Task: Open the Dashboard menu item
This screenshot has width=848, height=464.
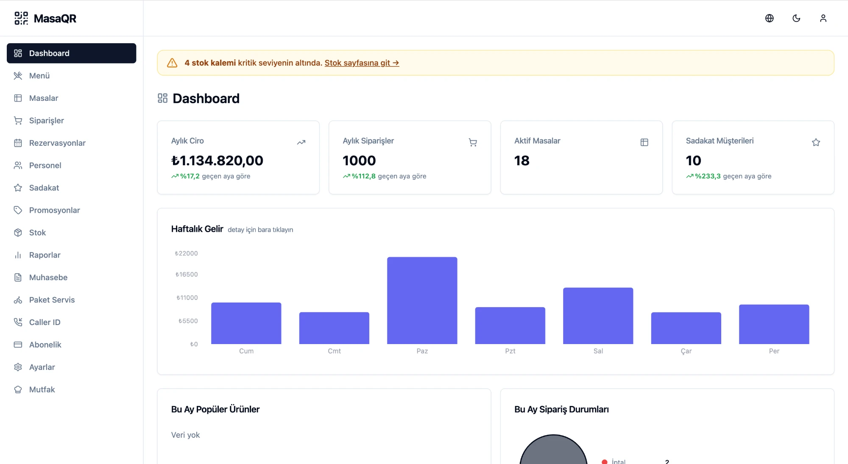Action: [71, 53]
